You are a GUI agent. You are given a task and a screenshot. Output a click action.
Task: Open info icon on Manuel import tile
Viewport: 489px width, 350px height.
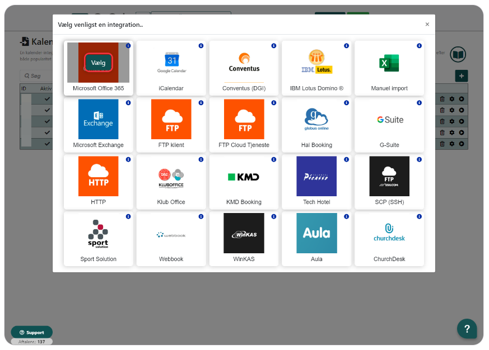419,46
